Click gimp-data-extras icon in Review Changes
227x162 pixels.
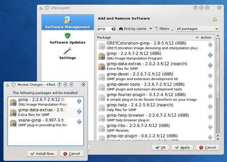tap(13, 113)
